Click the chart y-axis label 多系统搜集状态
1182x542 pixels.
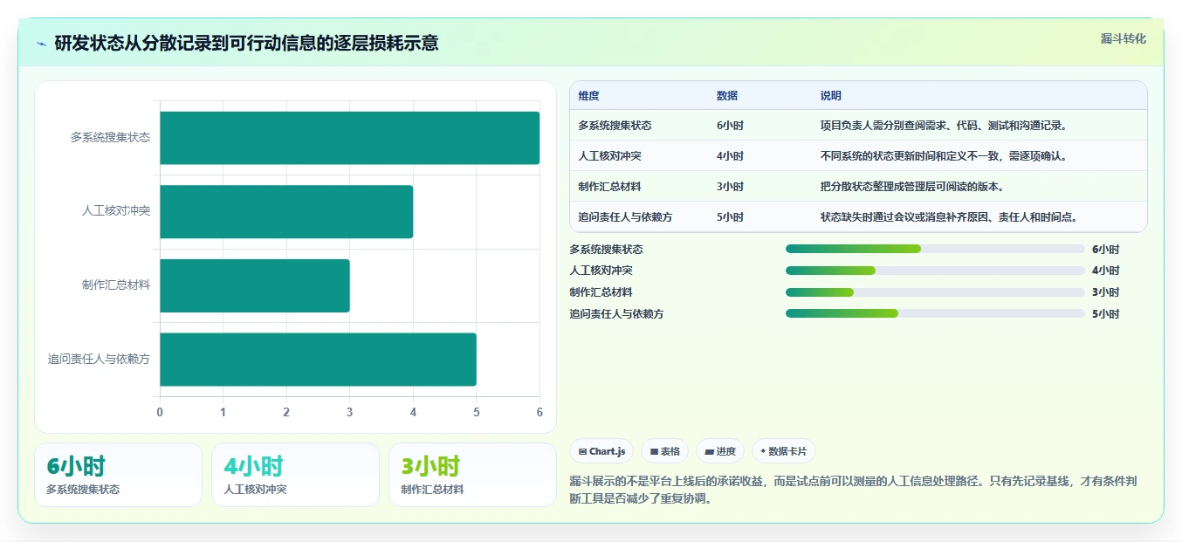pos(110,137)
